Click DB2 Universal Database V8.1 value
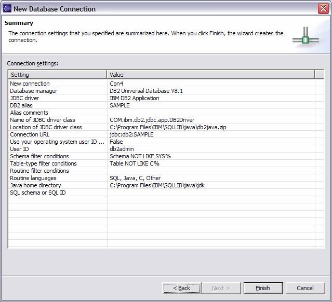This screenshot has height=302, width=332. (x=146, y=91)
